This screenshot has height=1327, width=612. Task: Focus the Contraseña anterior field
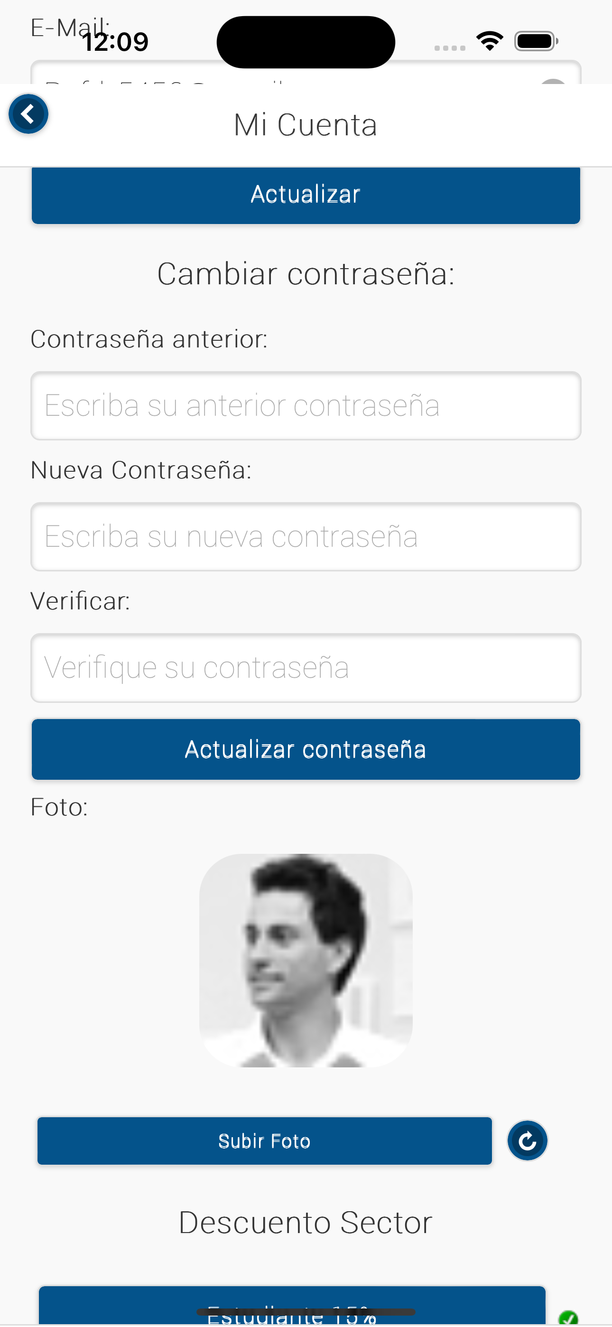tap(306, 405)
